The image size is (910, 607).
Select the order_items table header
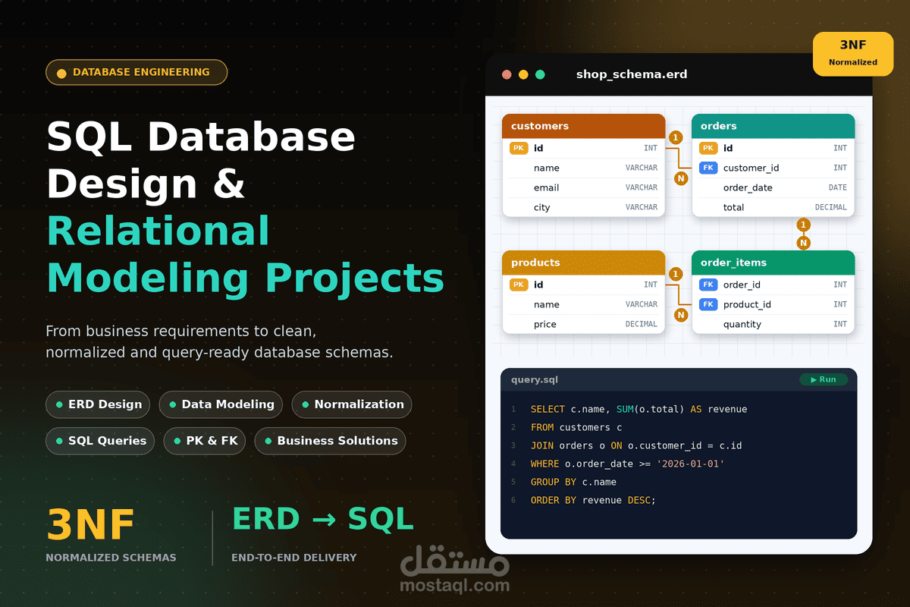click(773, 263)
